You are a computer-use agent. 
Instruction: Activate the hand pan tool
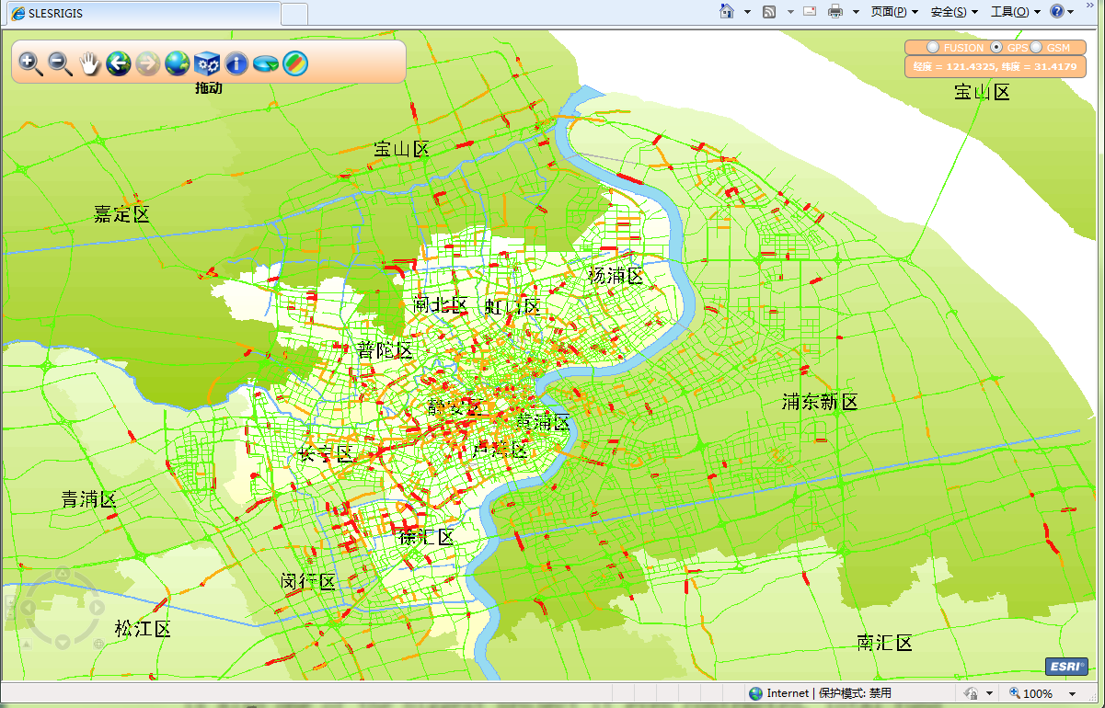click(x=89, y=63)
